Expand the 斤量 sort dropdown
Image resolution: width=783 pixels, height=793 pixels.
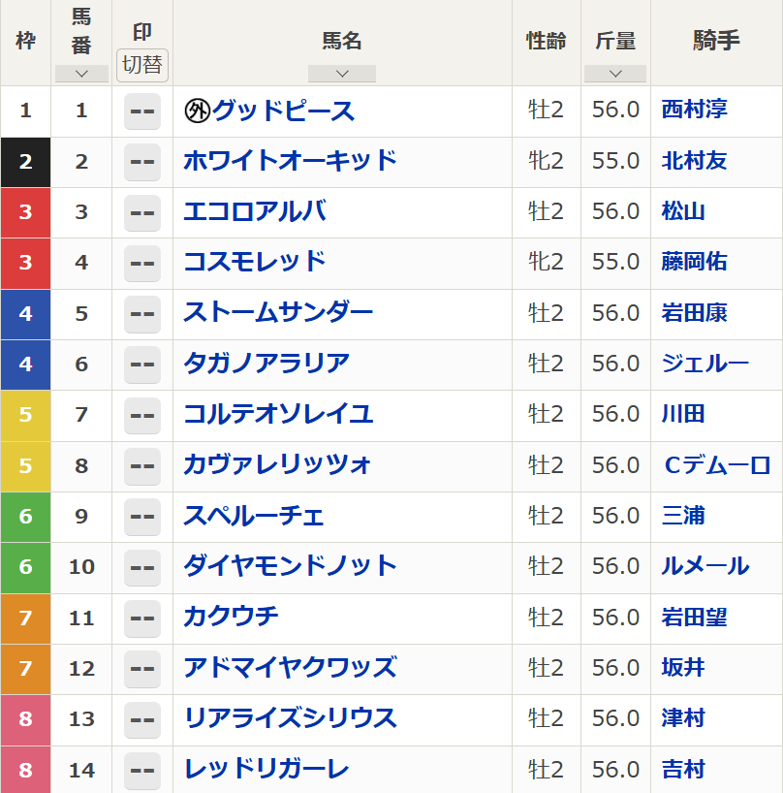pos(615,74)
